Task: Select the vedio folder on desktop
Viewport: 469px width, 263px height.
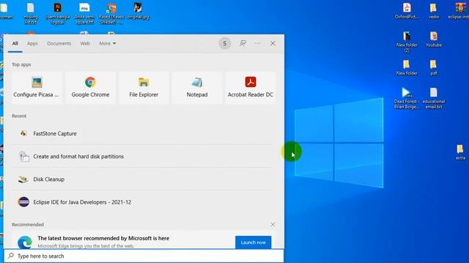Action: [x=433, y=12]
